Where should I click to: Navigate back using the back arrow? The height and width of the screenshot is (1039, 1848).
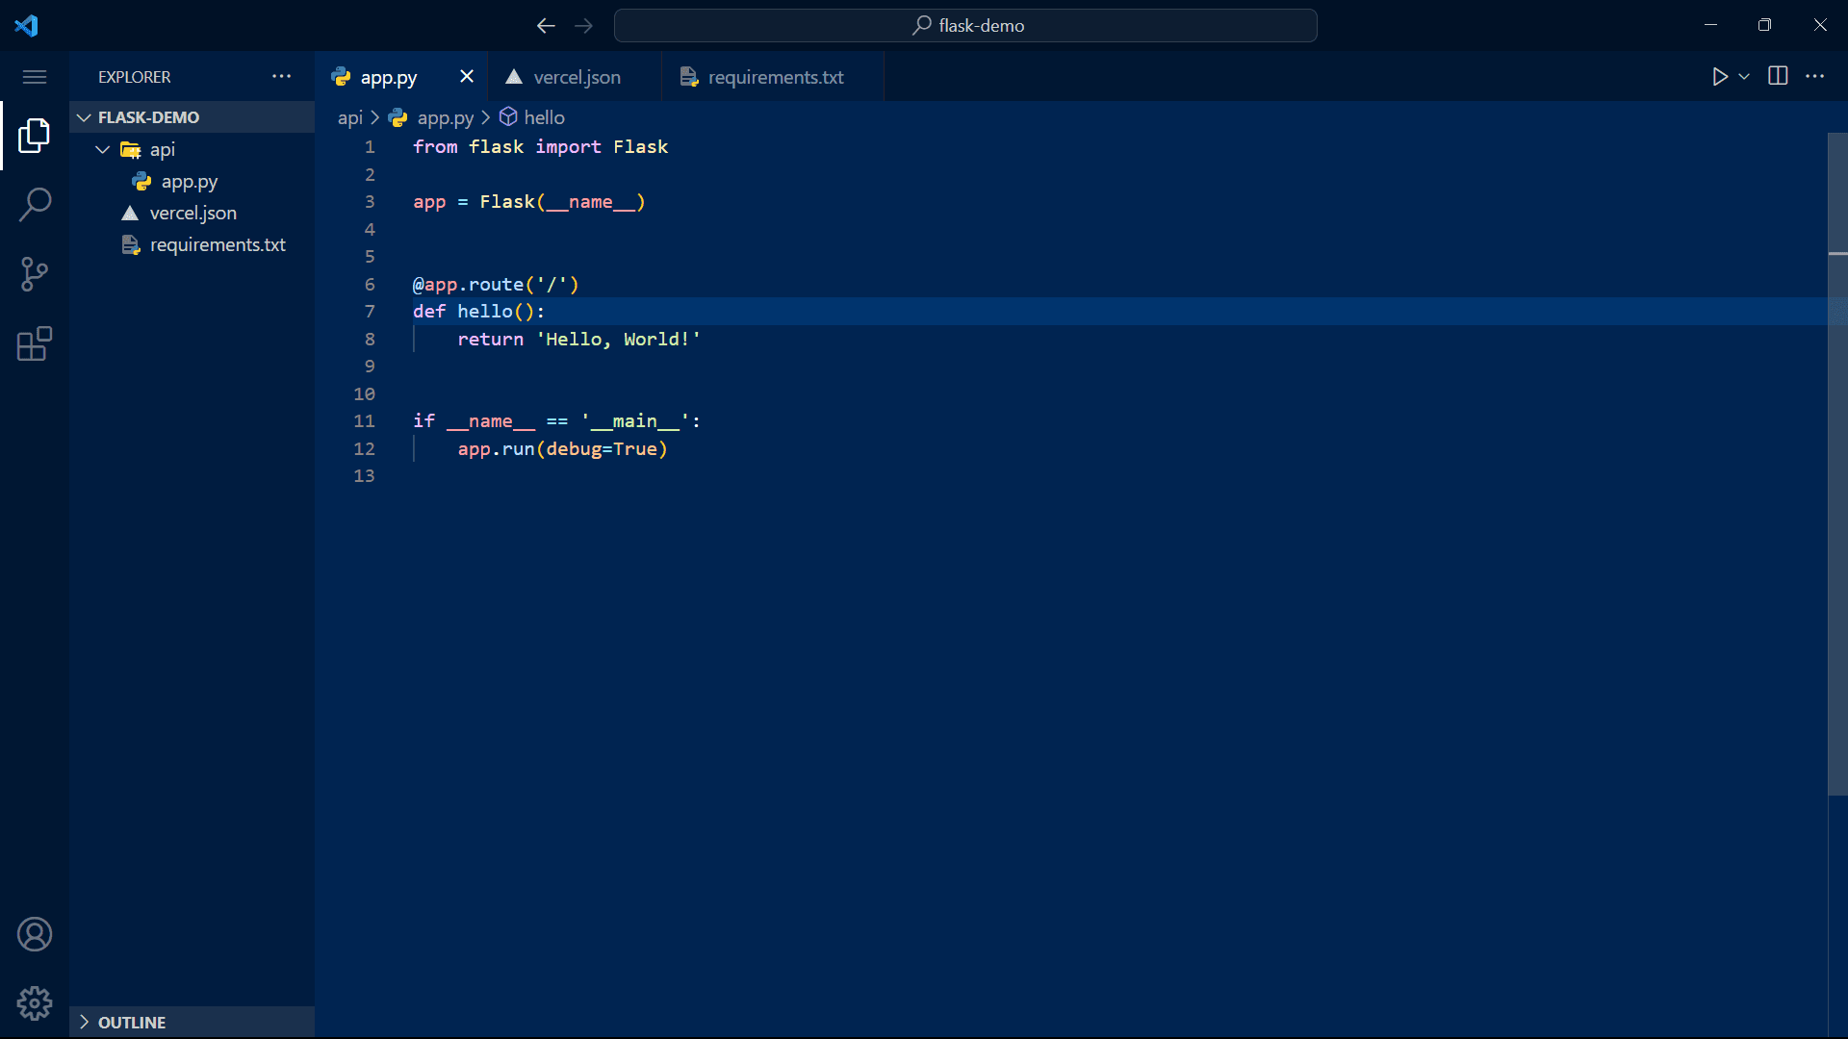pyautogui.click(x=546, y=26)
